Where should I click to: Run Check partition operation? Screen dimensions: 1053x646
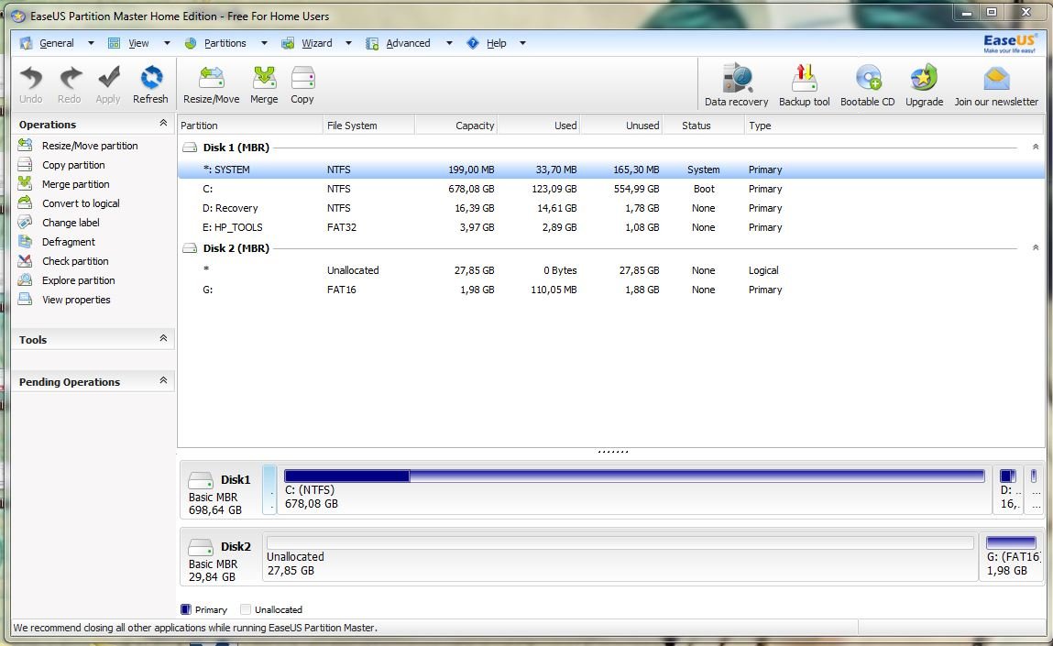[x=75, y=261]
